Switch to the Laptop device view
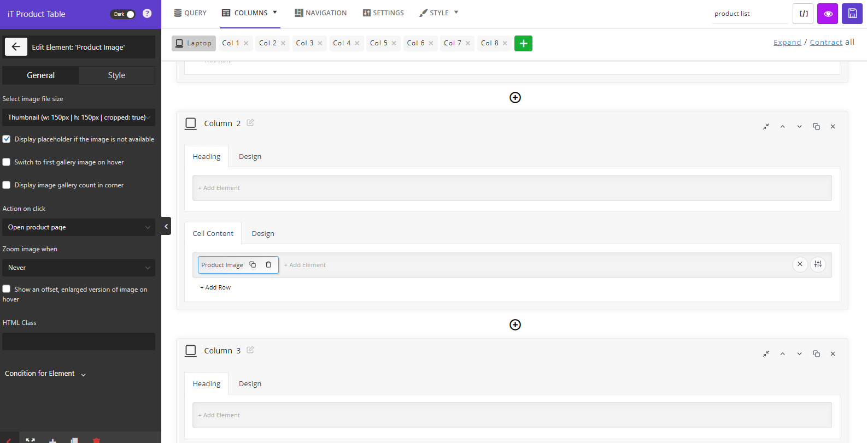This screenshot has width=867, height=443. (194, 43)
